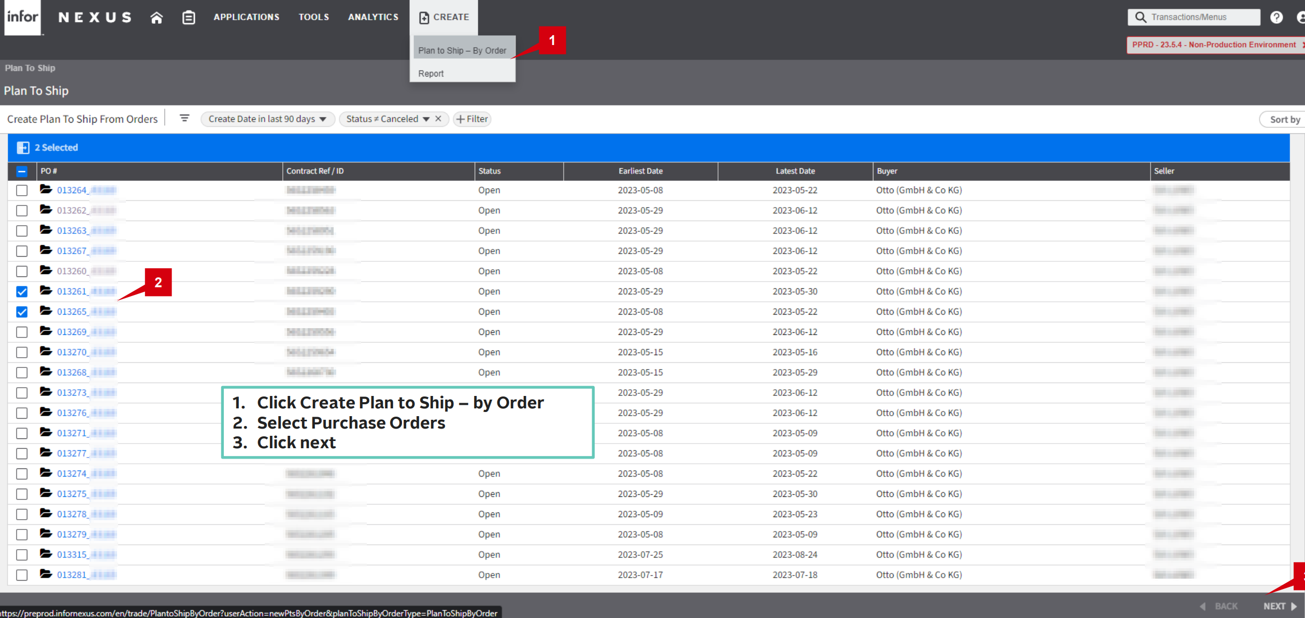Click the Infor logo
The height and width of the screenshot is (618, 1305).
[x=23, y=17]
